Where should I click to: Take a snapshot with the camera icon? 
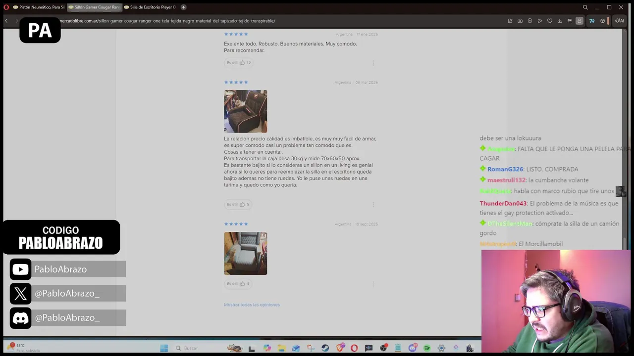click(520, 21)
